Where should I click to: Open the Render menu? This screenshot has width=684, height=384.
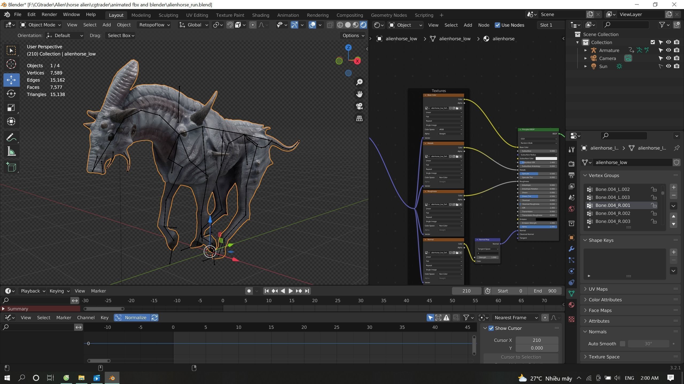(49, 15)
